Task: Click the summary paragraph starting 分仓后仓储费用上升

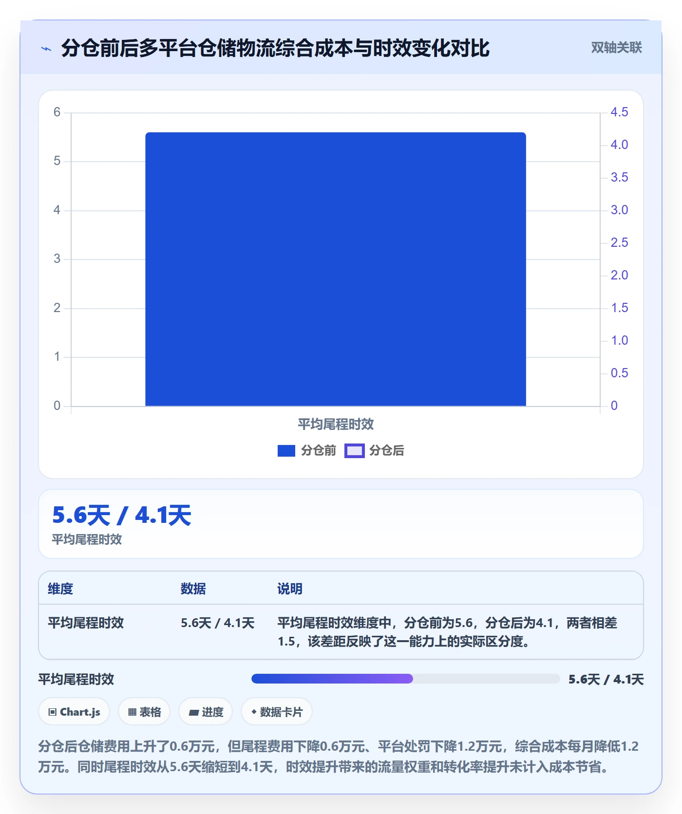Action: [339, 757]
